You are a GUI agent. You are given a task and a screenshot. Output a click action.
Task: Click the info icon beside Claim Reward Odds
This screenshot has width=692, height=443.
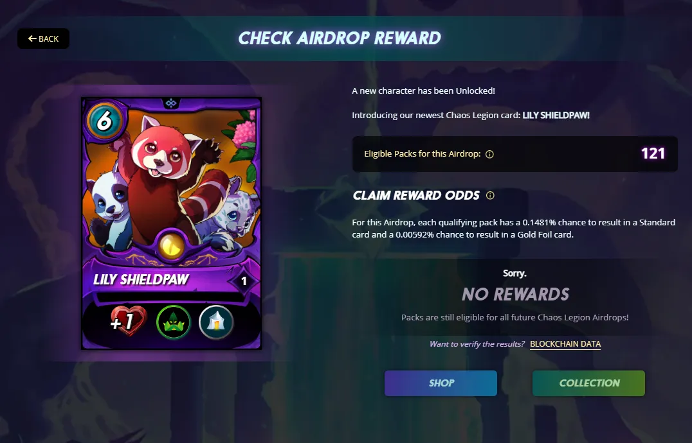490,196
